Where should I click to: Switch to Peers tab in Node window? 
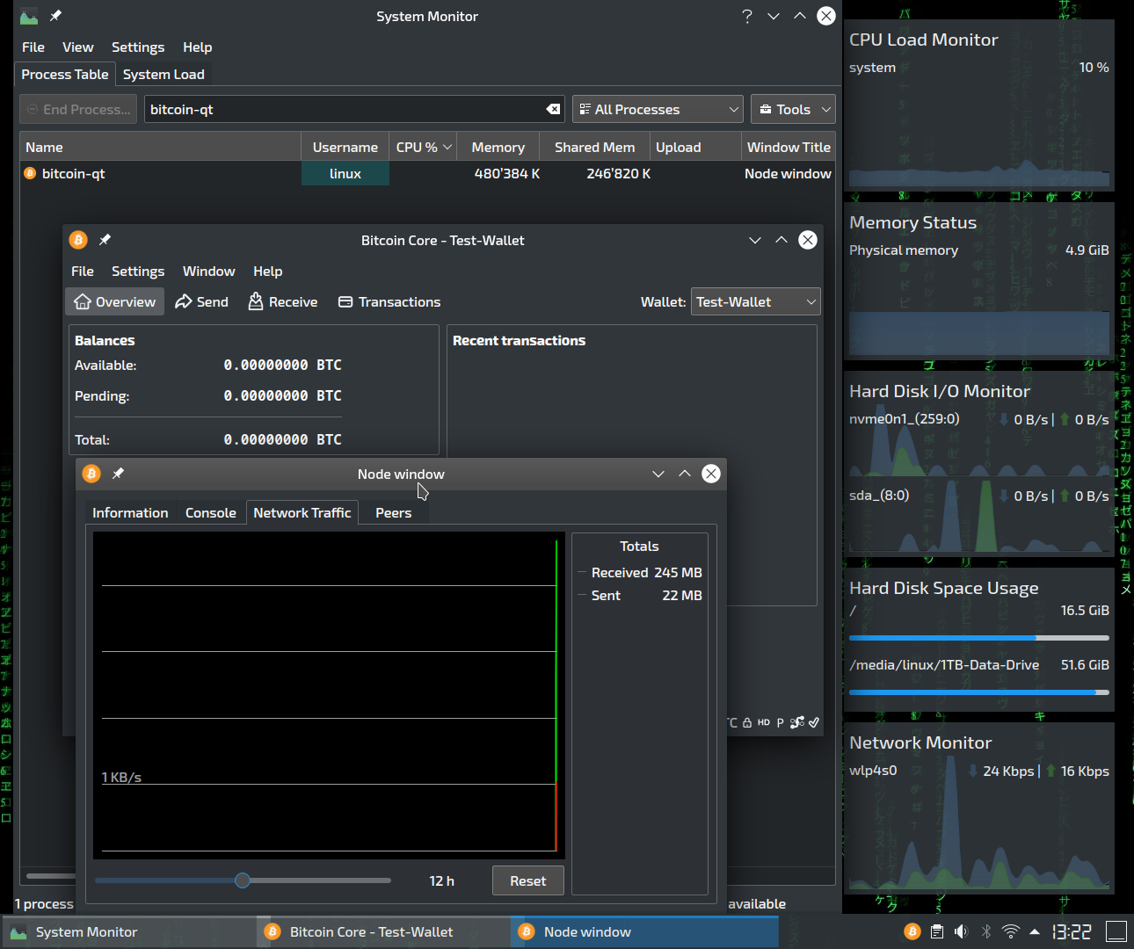click(393, 512)
